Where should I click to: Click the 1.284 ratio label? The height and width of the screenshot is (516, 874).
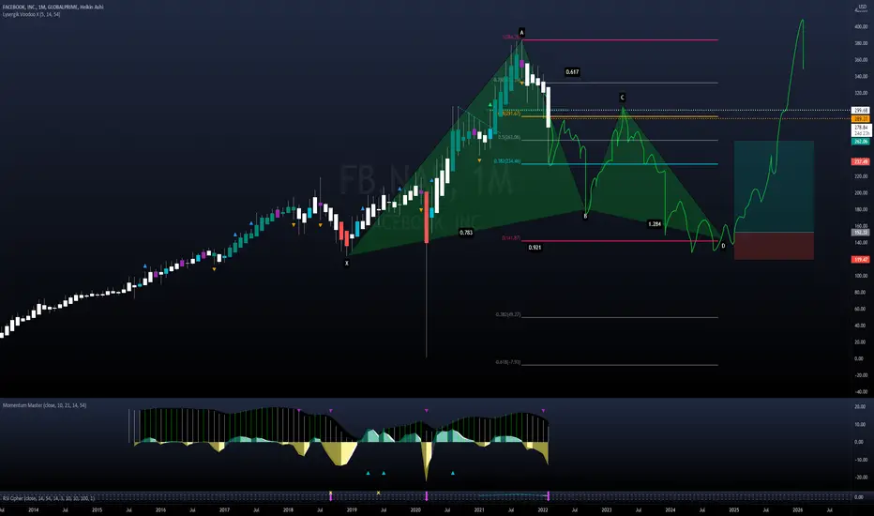point(655,224)
